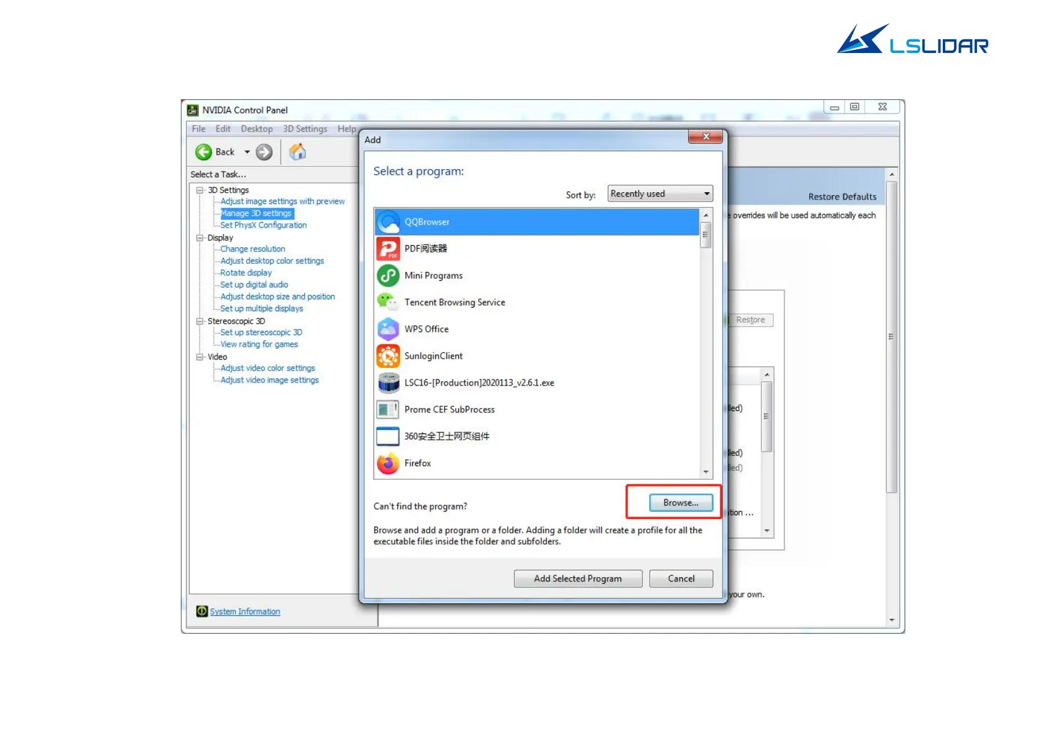The height and width of the screenshot is (743, 1050).
Task: Select the SunloginClient icon
Action: tap(388, 356)
